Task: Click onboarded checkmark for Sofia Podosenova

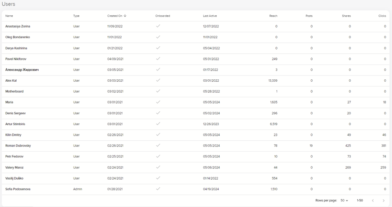Action: (158, 189)
